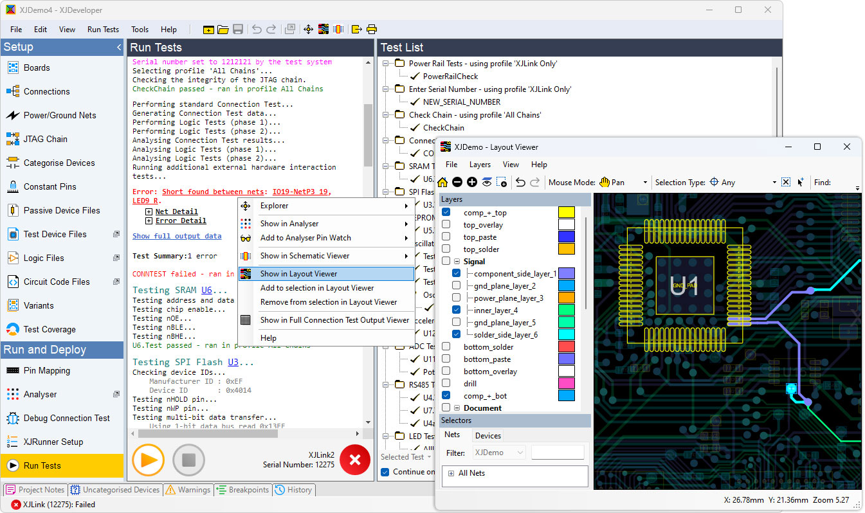Click the Save disk toolbar icon

click(x=238, y=30)
